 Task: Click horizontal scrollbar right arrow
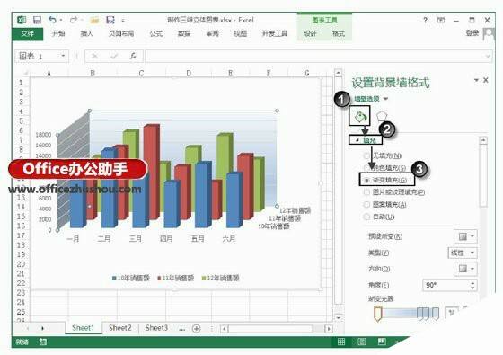[x=328, y=329]
